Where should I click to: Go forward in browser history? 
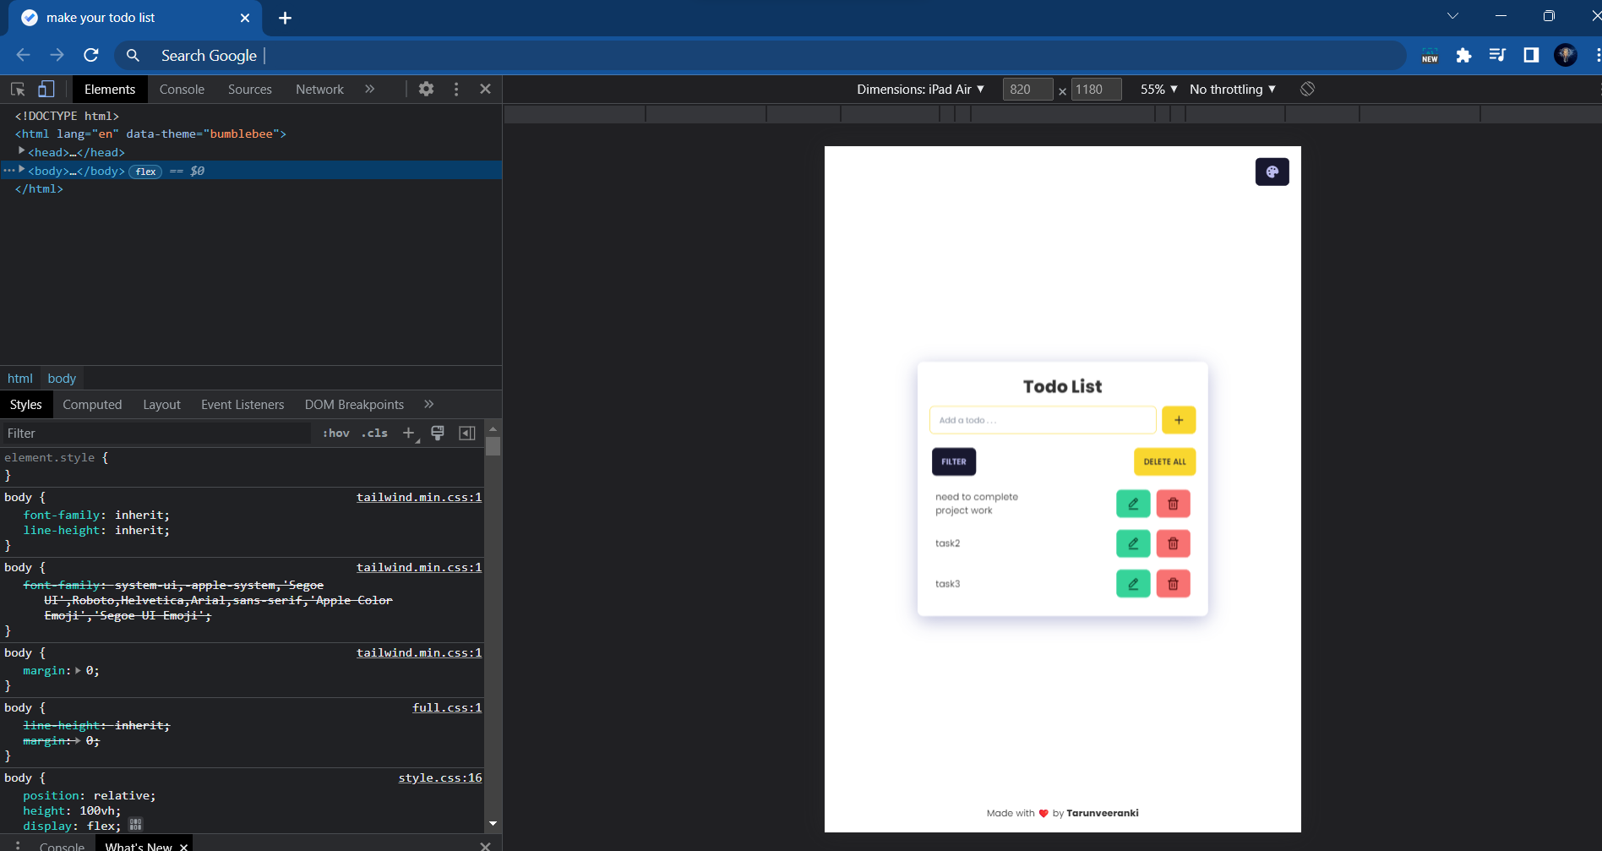coord(57,55)
